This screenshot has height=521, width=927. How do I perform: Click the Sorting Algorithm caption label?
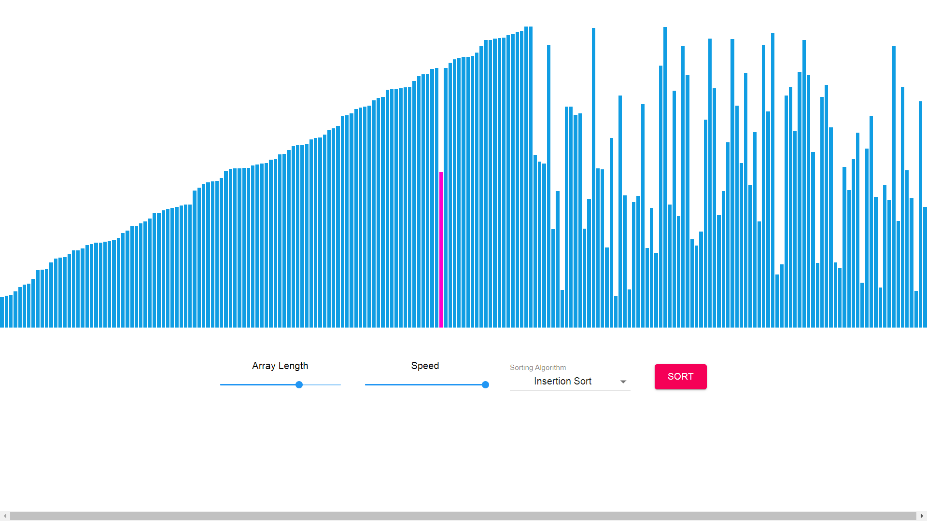coord(538,368)
